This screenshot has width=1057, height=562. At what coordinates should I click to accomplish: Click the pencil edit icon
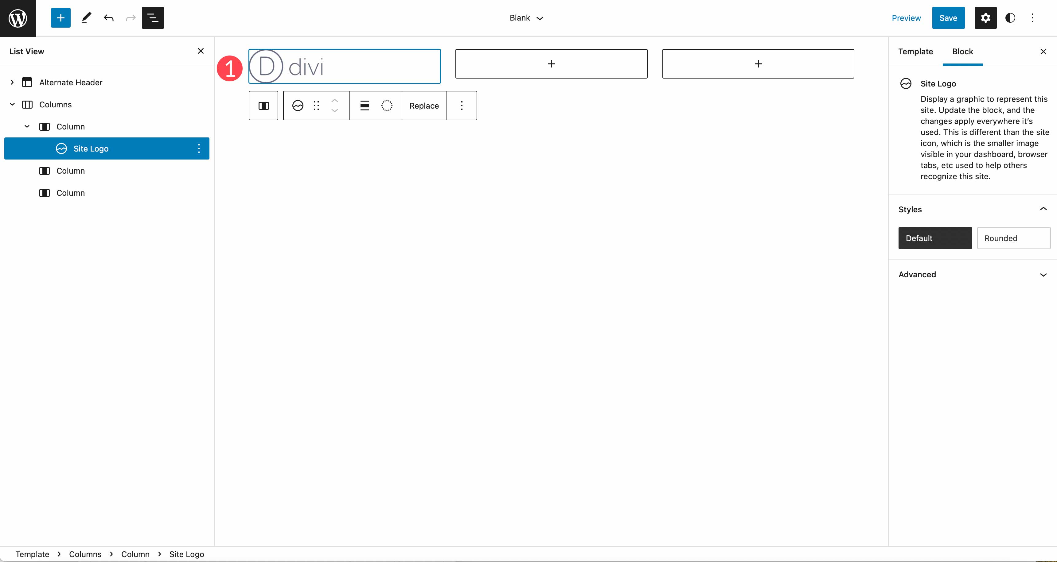pyautogui.click(x=85, y=17)
